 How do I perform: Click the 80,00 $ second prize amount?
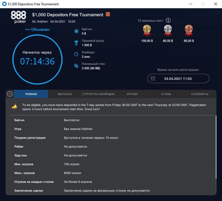tap(168, 41)
